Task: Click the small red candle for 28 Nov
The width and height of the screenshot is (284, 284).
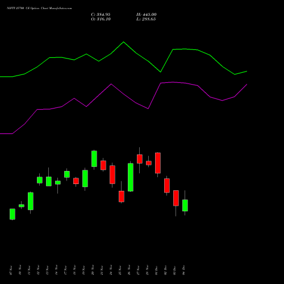Action: click(149, 163)
